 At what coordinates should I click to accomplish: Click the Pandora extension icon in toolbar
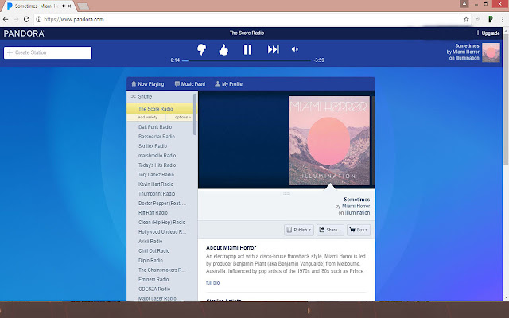(x=491, y=19)
